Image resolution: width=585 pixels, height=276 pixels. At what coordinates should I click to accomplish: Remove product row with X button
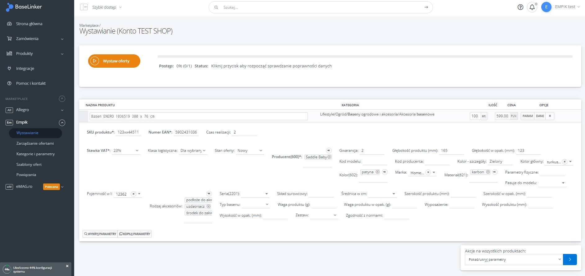pos(550,116)
